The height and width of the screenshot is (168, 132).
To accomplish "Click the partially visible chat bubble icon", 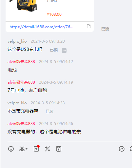I will pos(131,149).
